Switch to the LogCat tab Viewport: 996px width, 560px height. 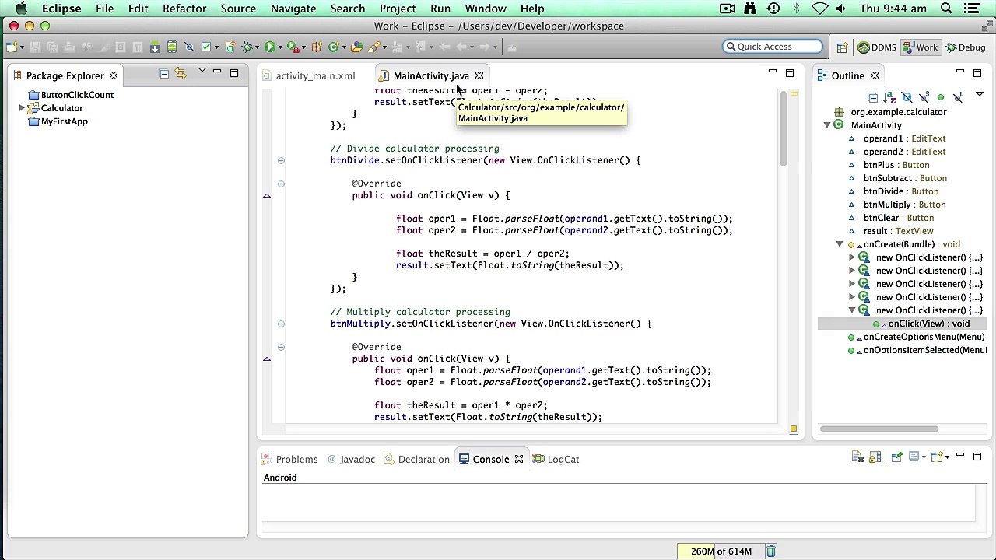[x=556, y=459]
